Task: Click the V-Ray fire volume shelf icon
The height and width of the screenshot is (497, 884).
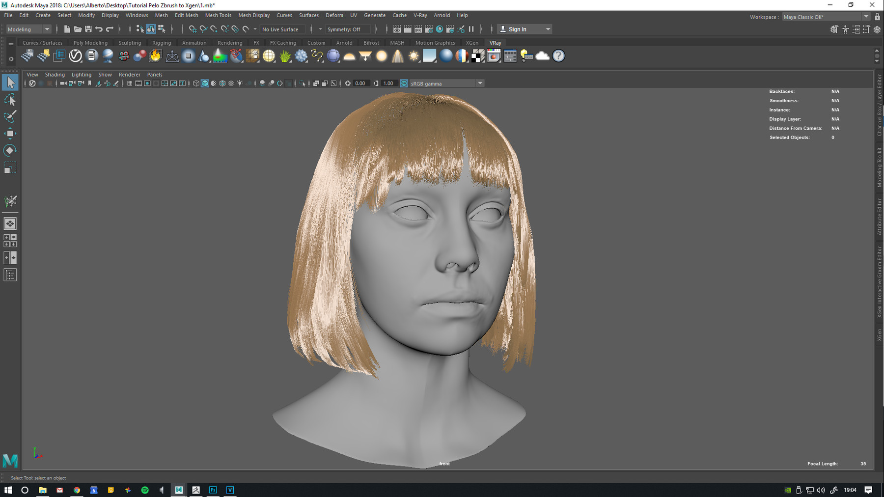Action: [x=156, y=56]
